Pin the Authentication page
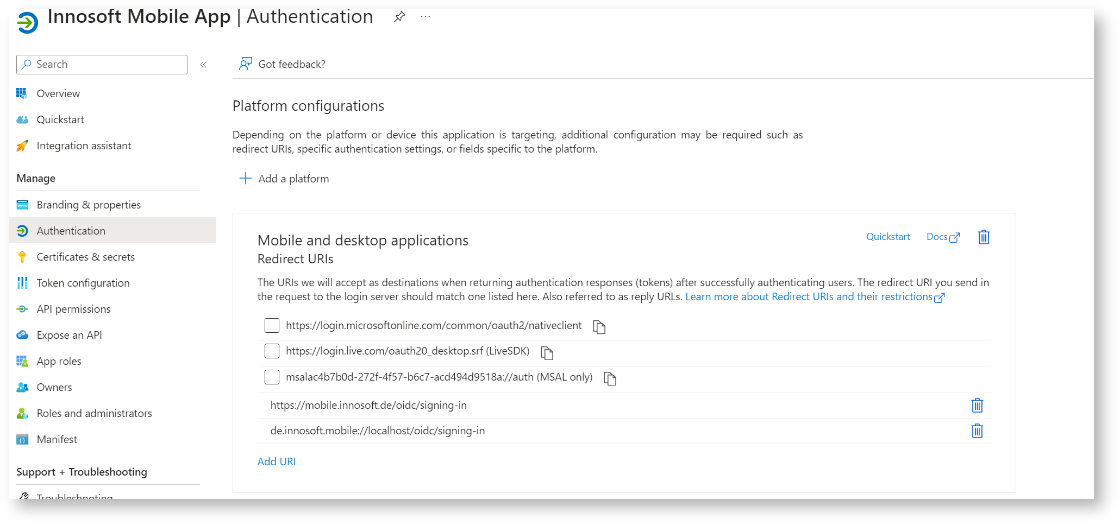Image resolution: width=1120 pixels, height=525 pixels. point(399,17)
